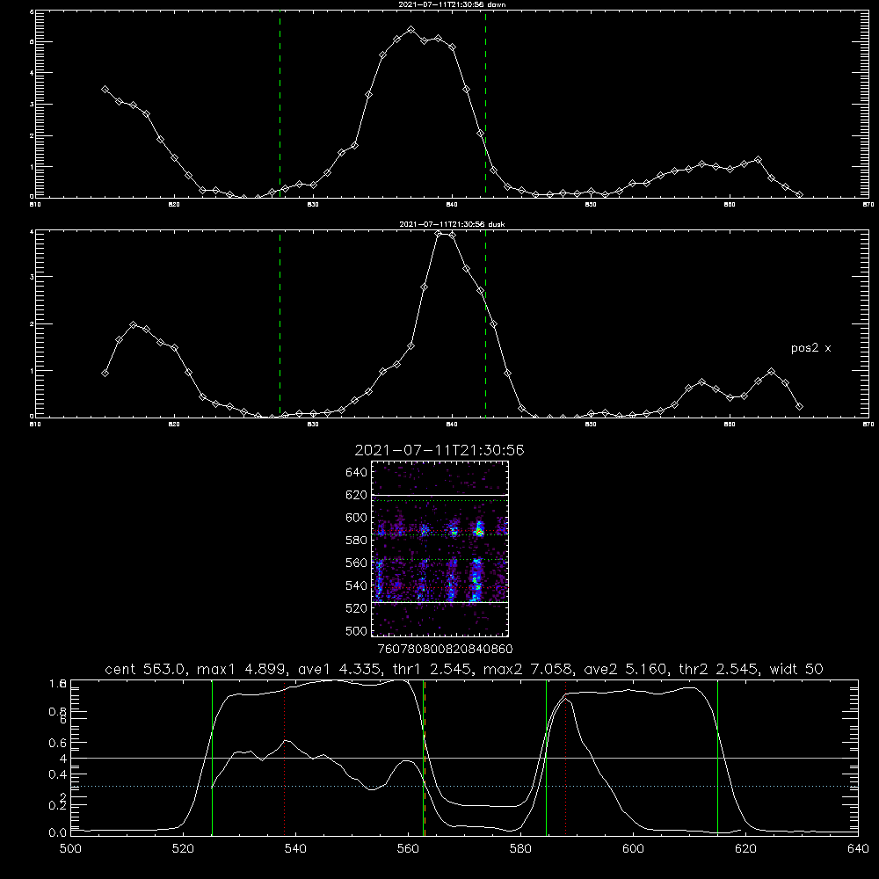Click the blue dotted threshold line in bottom plot
The image size is (879, 879).
[464, 787]
